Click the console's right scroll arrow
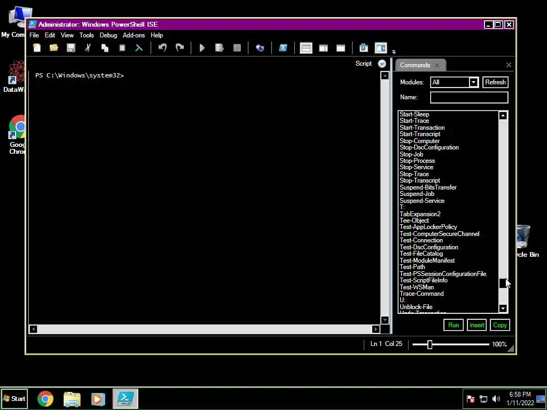Viewport: 547px width, 410px height. pyautogui.click(x=376, y=329)
